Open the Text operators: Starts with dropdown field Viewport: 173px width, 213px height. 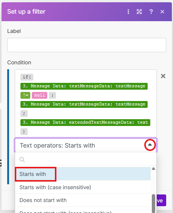(x=86, y=145)
